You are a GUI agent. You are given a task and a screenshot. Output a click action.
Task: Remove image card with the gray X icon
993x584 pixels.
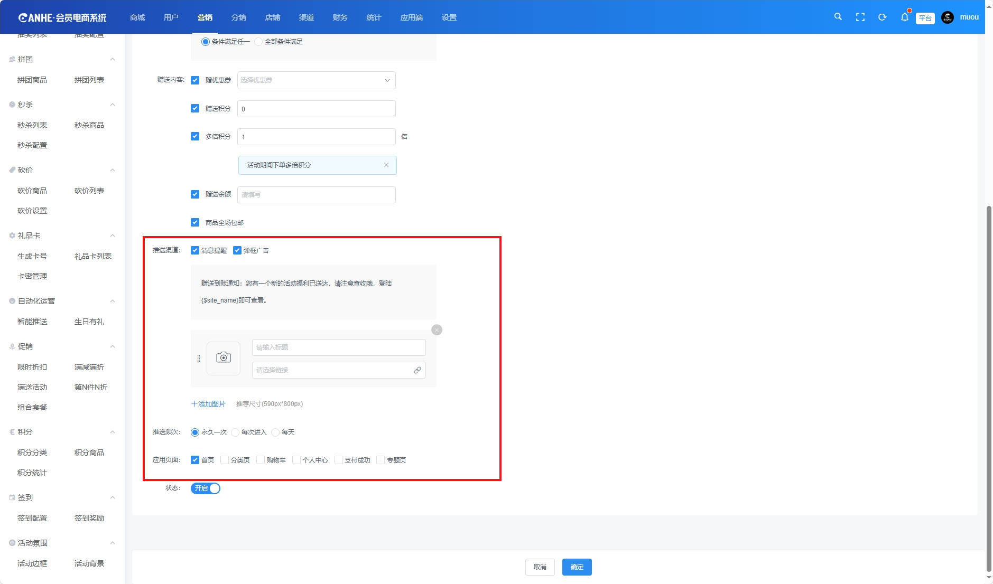(x=437, y=330)
